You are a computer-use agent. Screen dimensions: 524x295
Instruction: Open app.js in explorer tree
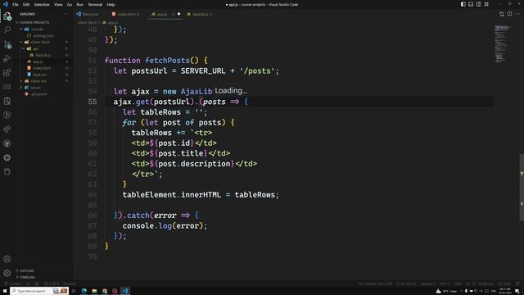(x=34, y=61)
